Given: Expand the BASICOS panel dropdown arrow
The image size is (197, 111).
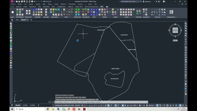Looking at the screenshot, I should point(161,17).
